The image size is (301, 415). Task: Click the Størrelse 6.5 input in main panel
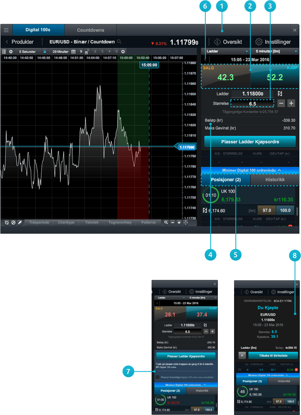click(253, 103)
